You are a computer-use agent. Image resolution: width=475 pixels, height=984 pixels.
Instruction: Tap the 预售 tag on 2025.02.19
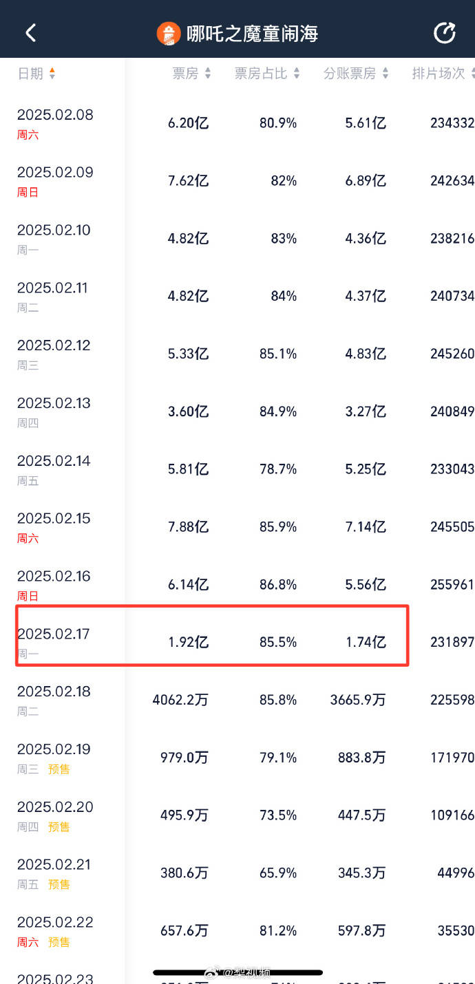[x=59, y=769]
